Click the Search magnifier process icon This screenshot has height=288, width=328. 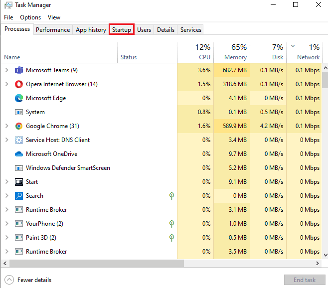(19, 196)
